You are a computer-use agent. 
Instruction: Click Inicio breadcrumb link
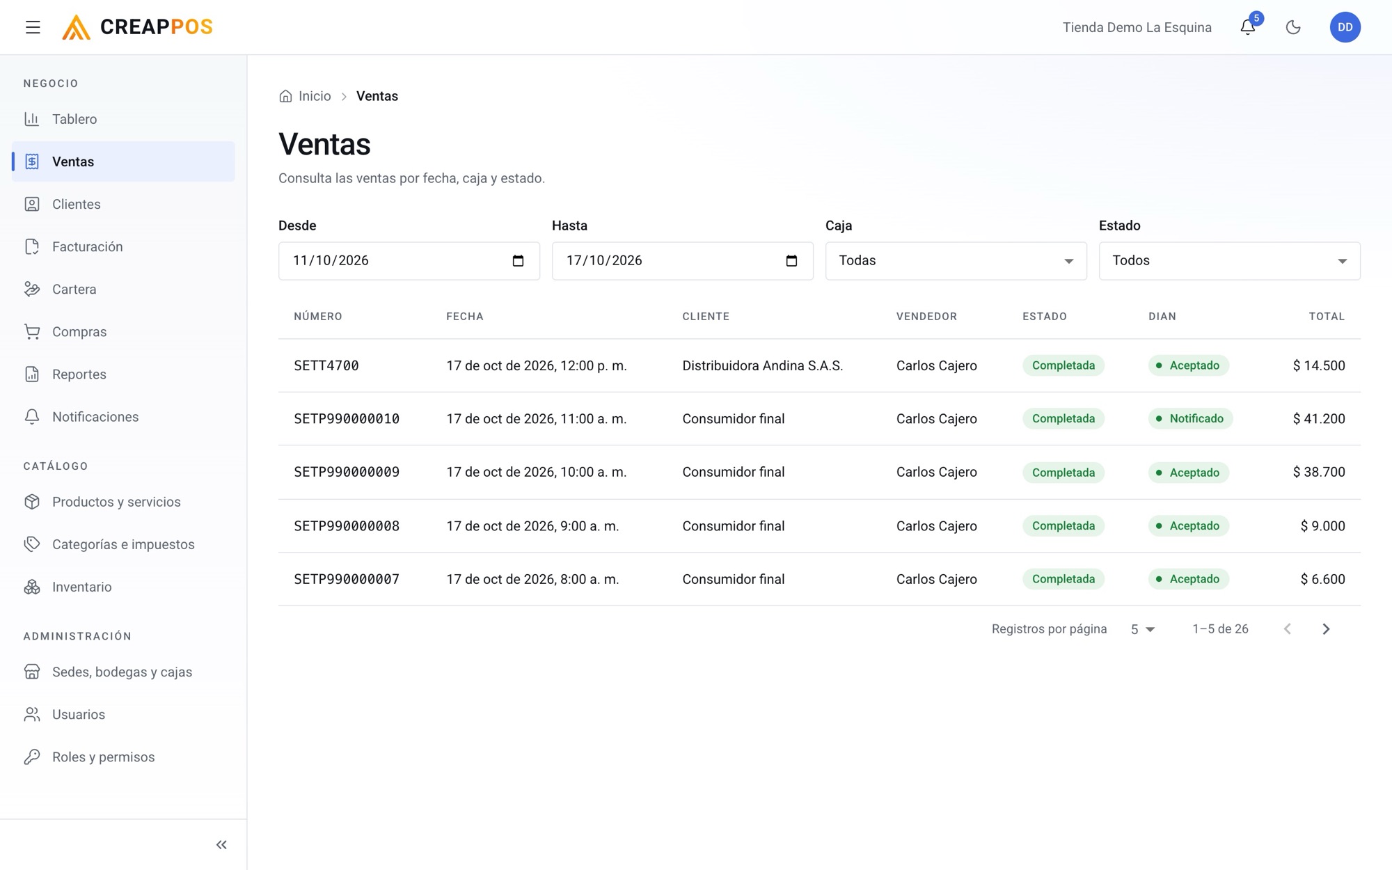(x=315, y=96)
